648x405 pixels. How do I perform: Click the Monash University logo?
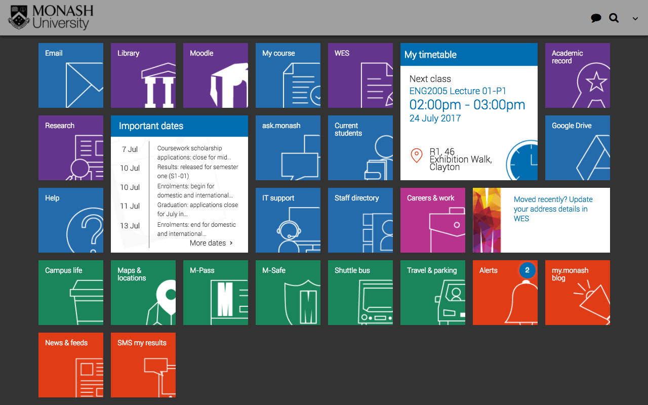point(51,17)
